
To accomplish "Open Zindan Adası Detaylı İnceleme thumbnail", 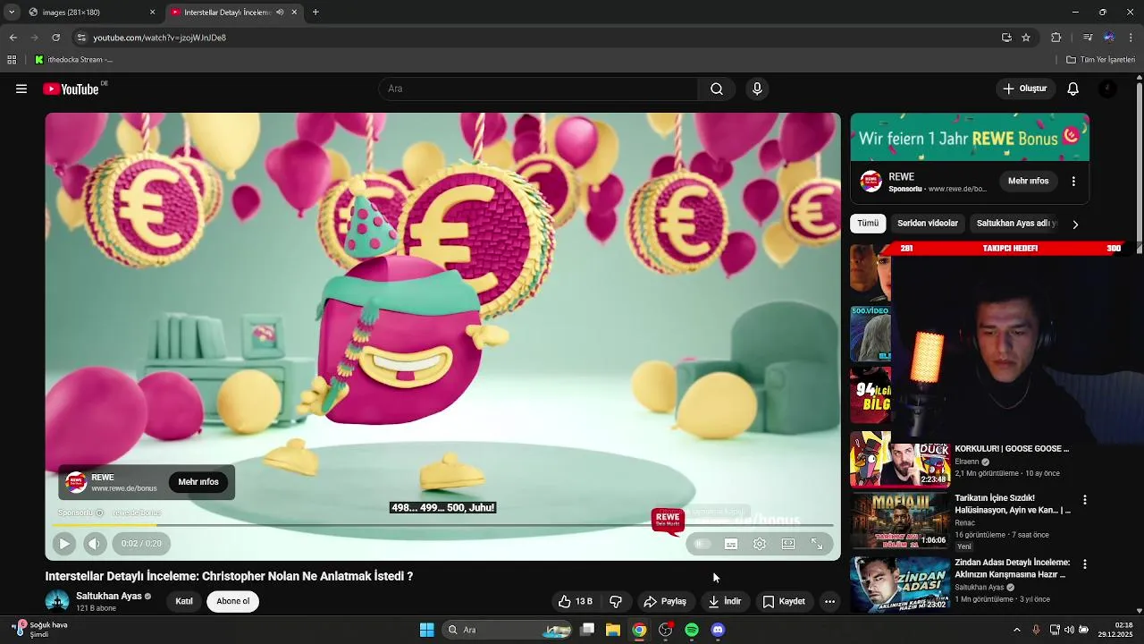I will pos(900,584).
